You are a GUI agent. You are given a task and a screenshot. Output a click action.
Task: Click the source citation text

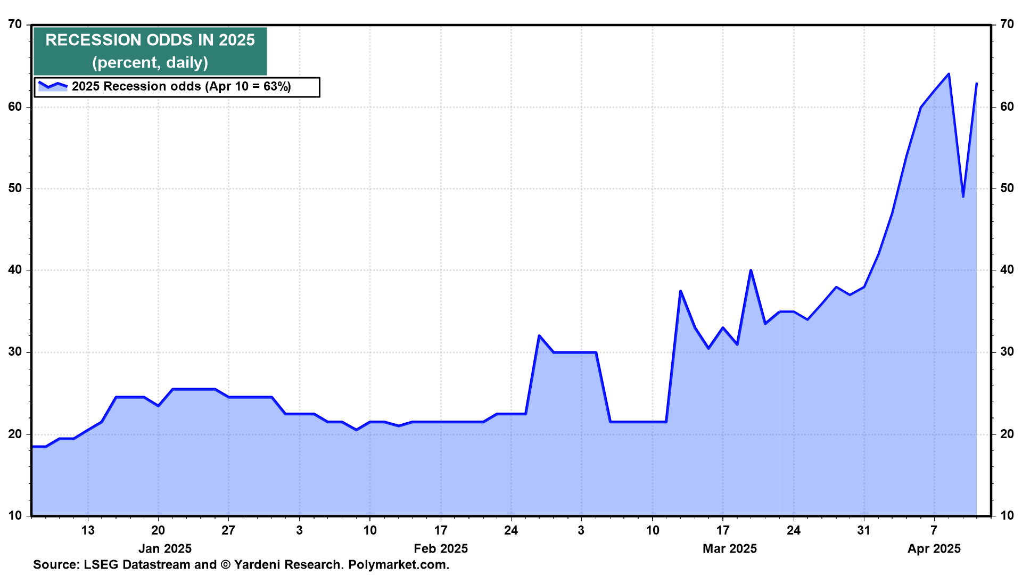pyautogui.click(x=241, y=564)
